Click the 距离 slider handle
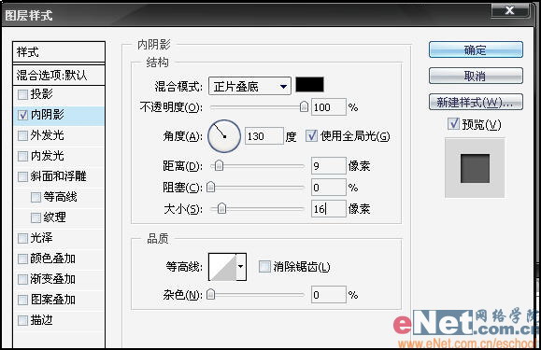 219,166
